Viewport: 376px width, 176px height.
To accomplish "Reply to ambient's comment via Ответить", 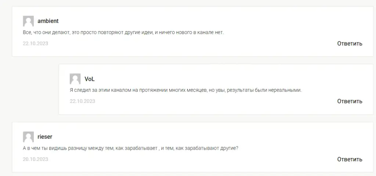I will point(350,44).
